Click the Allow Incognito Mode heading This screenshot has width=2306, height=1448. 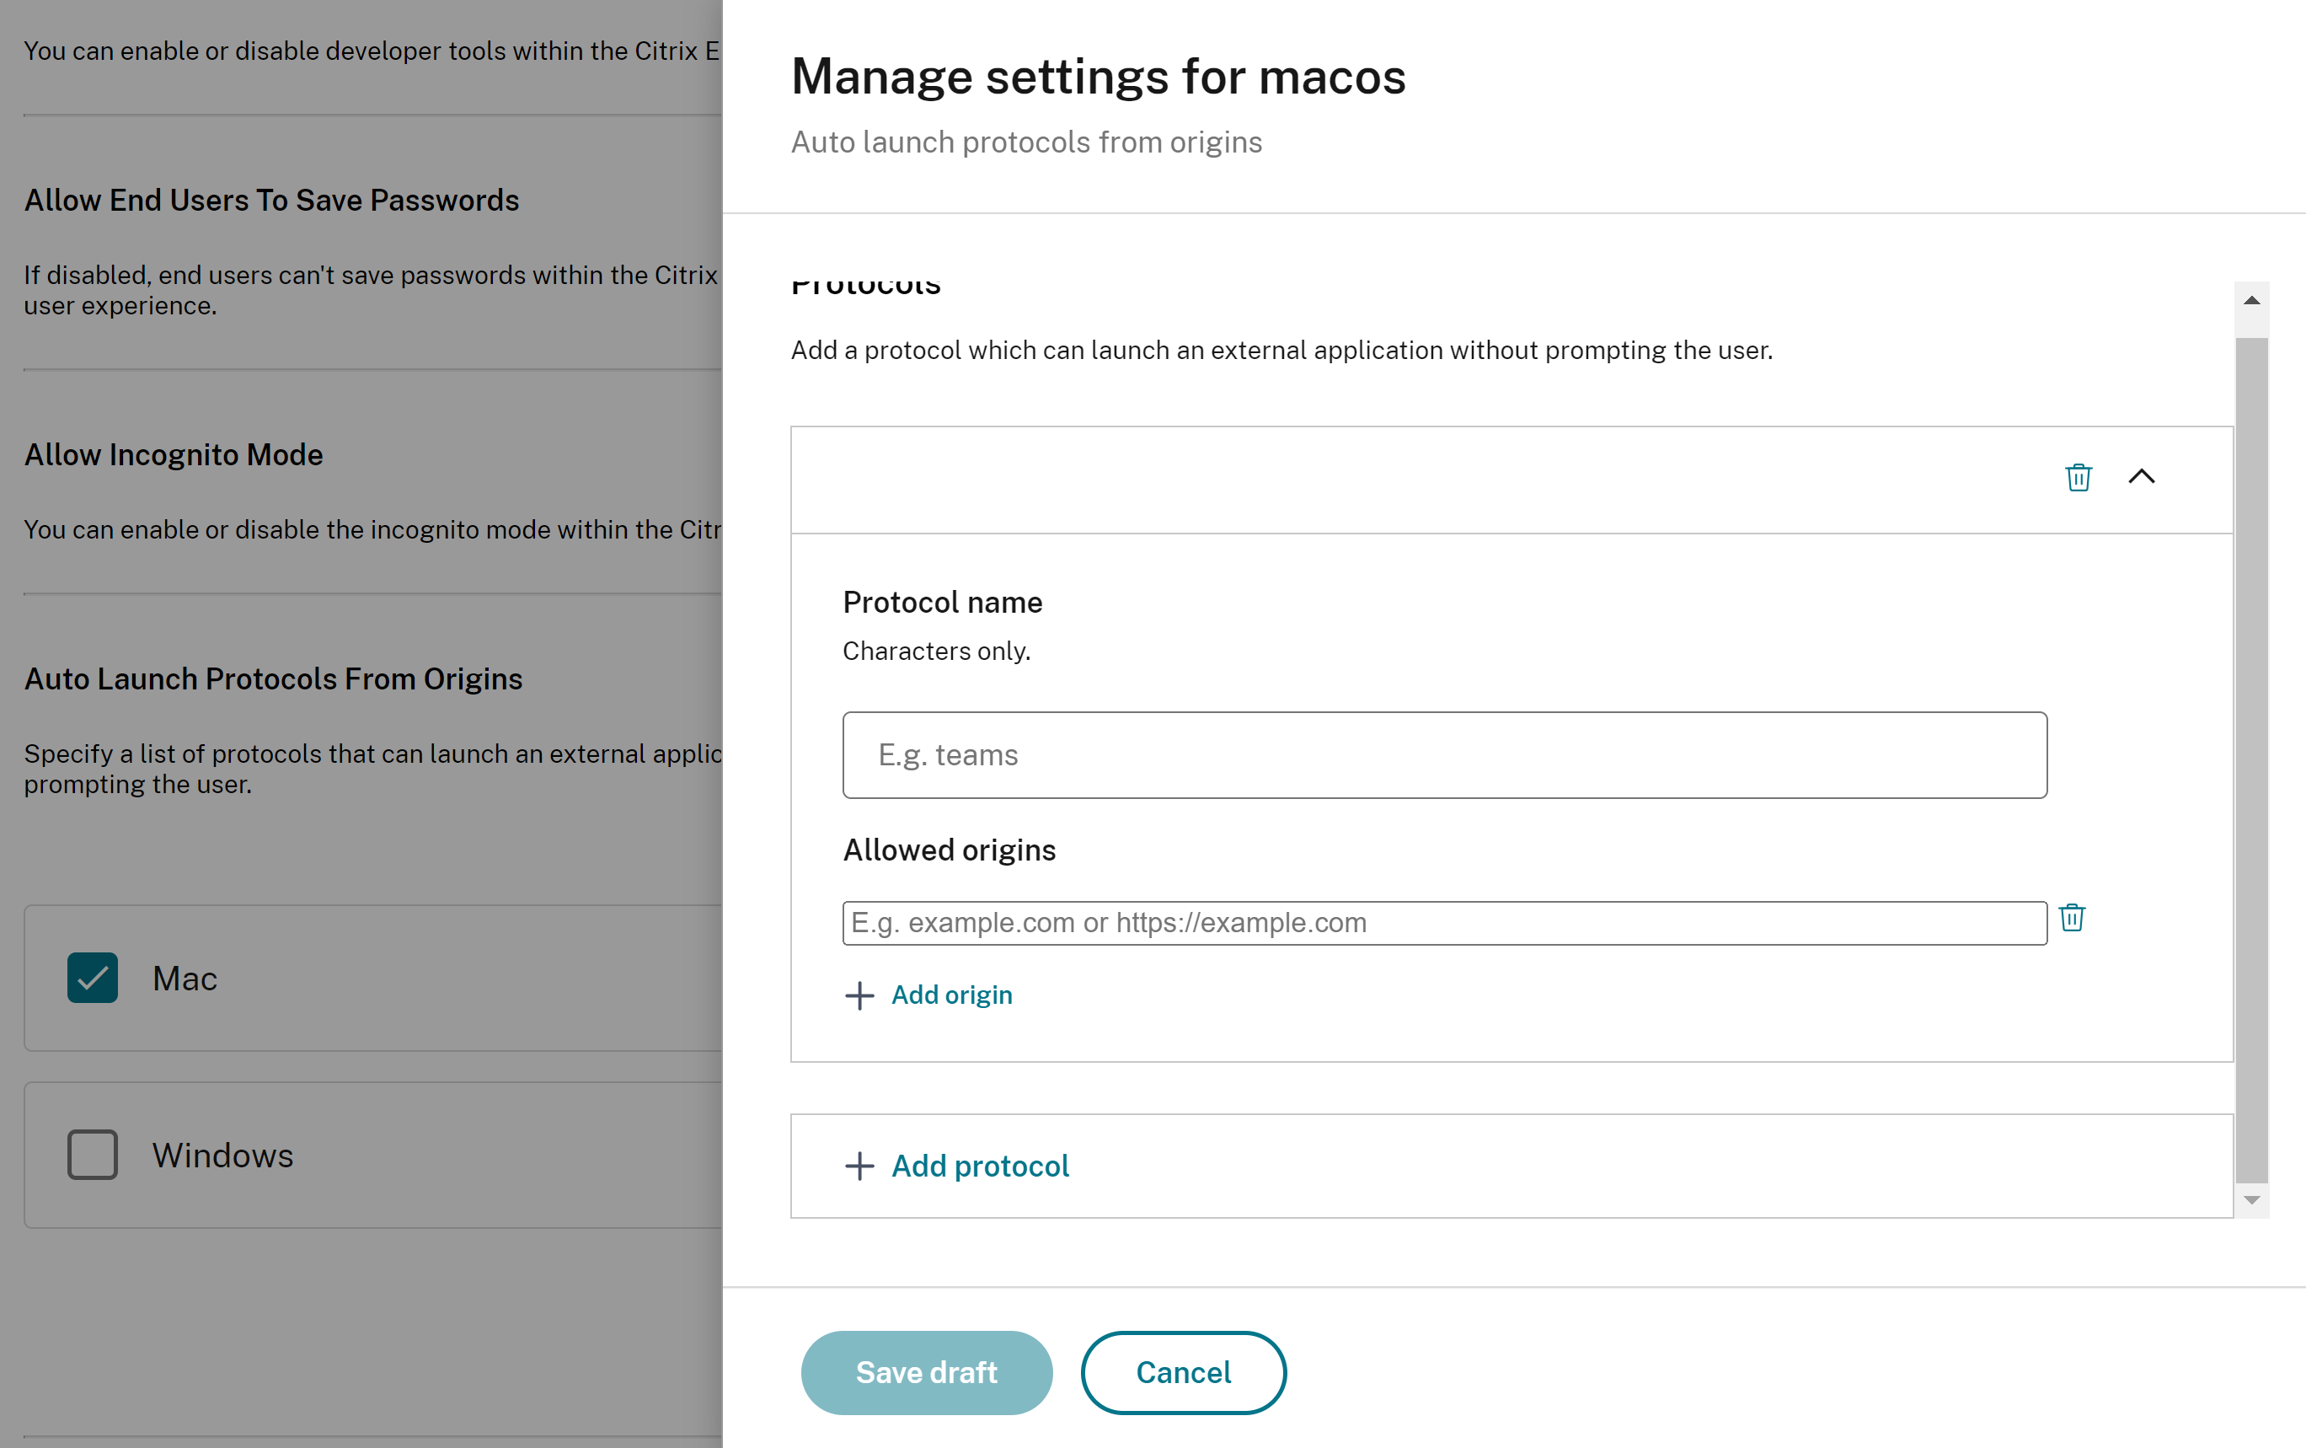(174, 455)
